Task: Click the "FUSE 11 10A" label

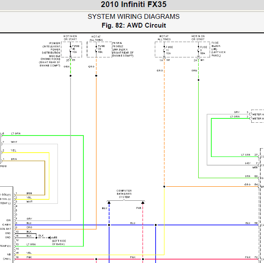Action: point(169,50)
